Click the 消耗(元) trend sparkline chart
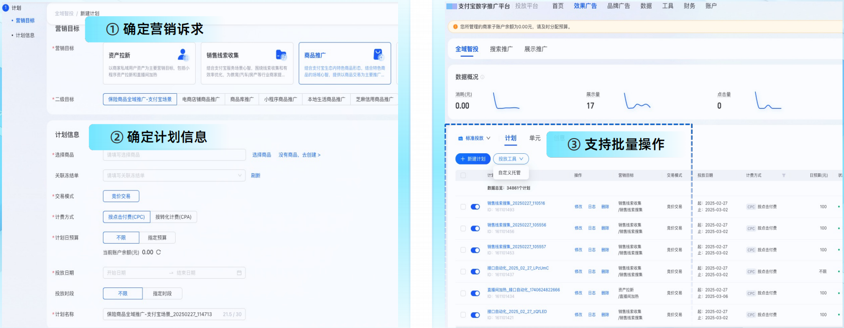This screenshot has height=328, width=844. (506, 101)
